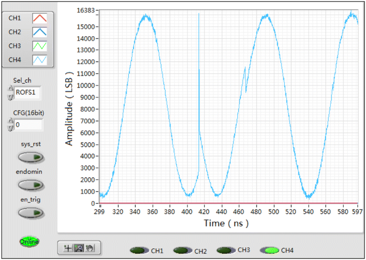Select the hand pan tool

tap(90, 248)
